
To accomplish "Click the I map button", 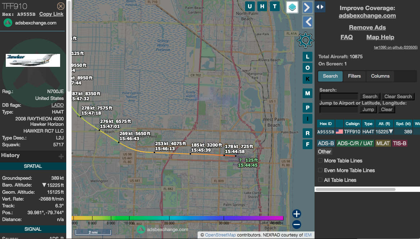I will pos(307,119).
